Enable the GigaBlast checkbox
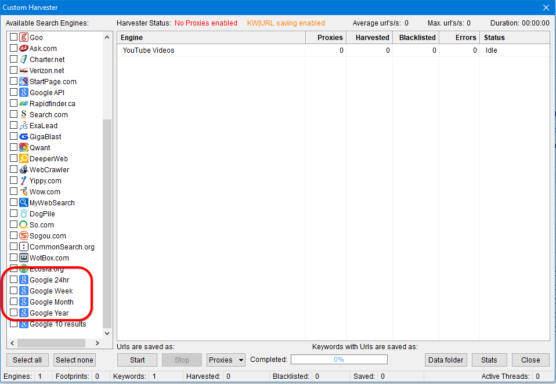This screenshot has height=384, width=556. pyautogui.click(x=13, y=136)
